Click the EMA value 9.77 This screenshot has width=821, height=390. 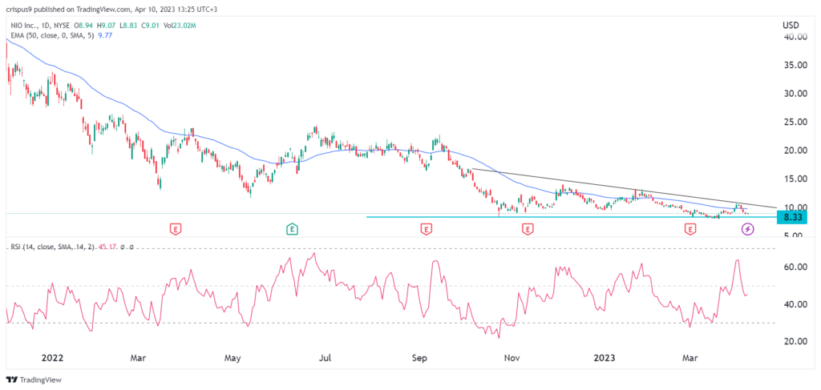[x=105, y=35]
